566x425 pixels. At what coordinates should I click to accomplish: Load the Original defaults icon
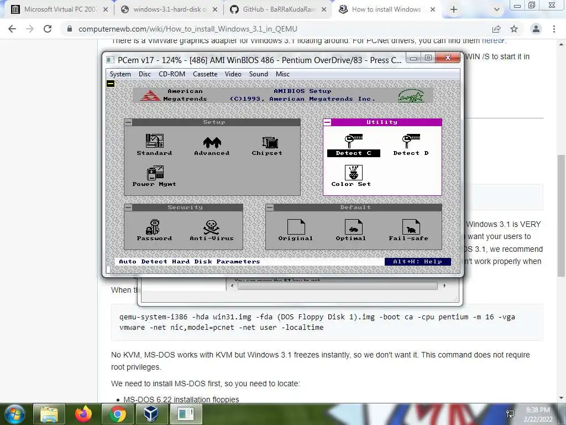[296, 230]
